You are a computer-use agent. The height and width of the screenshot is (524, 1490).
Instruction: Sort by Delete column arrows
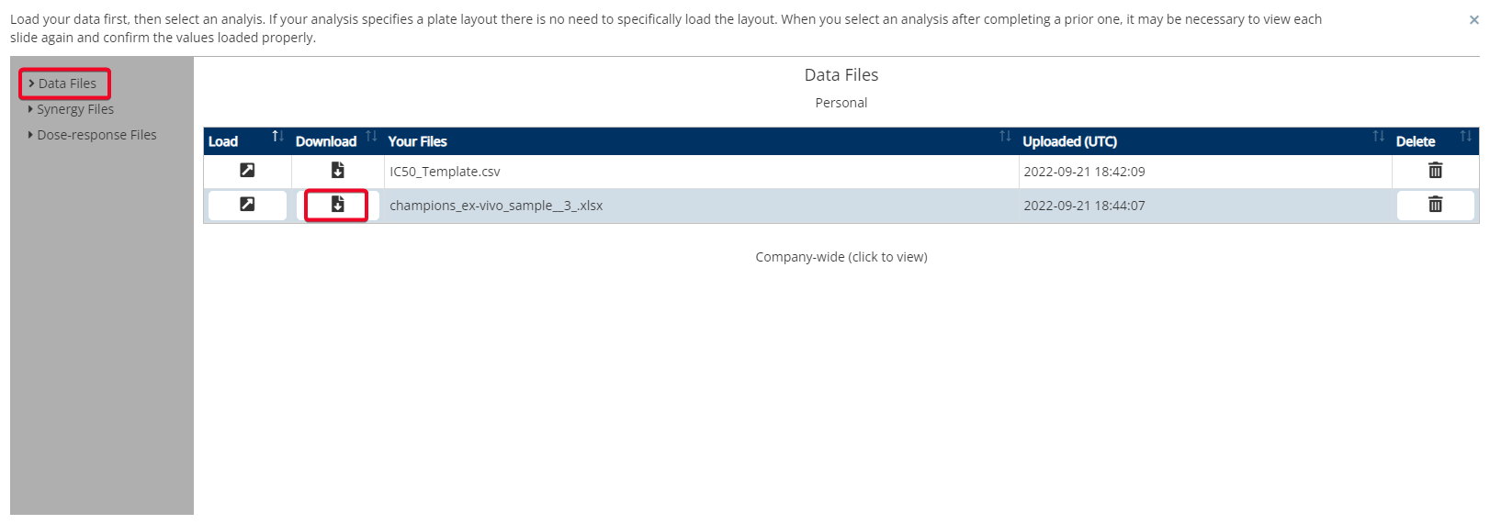1465,137
